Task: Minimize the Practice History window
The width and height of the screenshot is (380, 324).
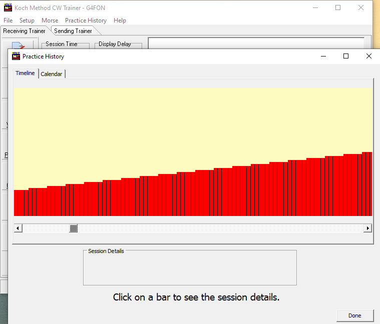Action: click(323, 56)
